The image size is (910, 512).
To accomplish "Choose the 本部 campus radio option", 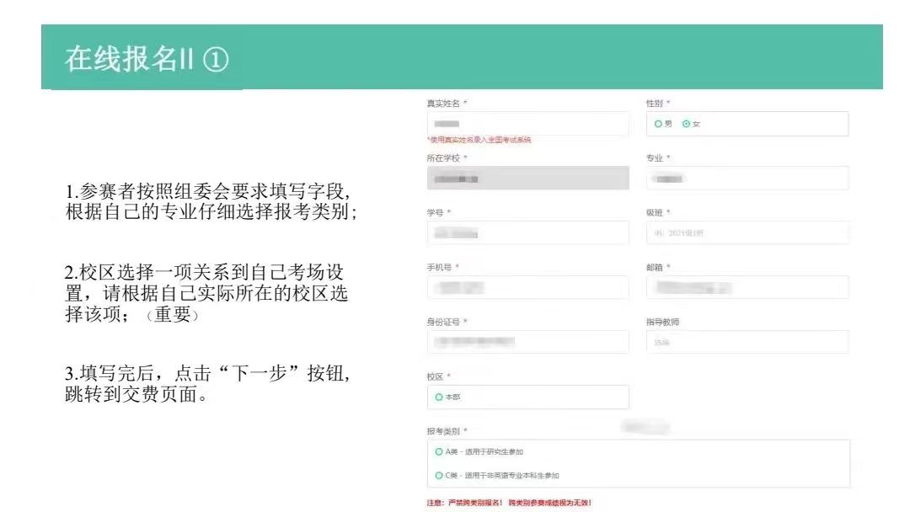I will coord(439,397).
